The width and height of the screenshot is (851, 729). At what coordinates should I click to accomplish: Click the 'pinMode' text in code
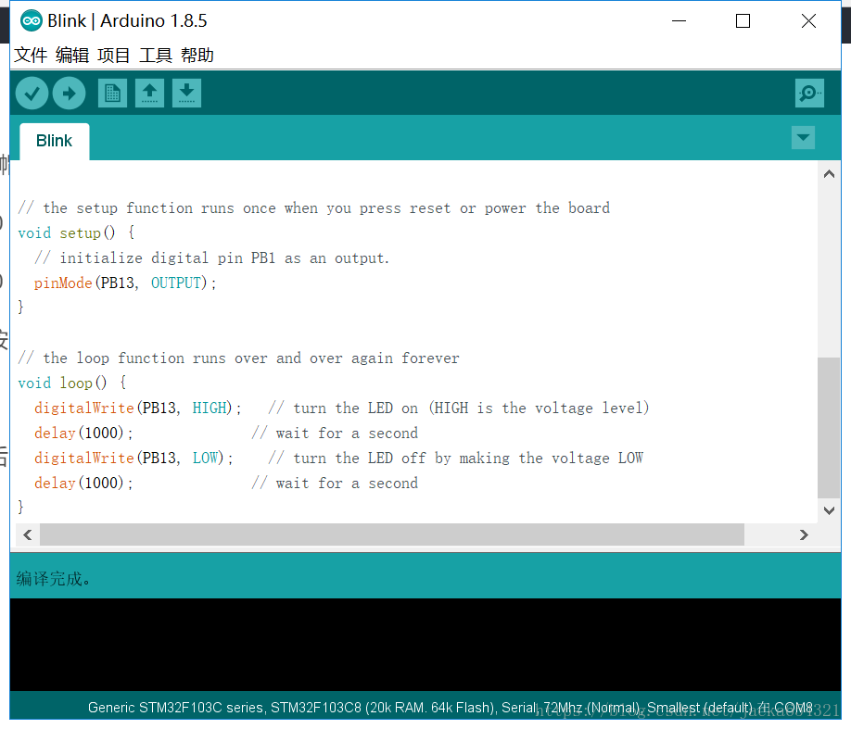63,283
